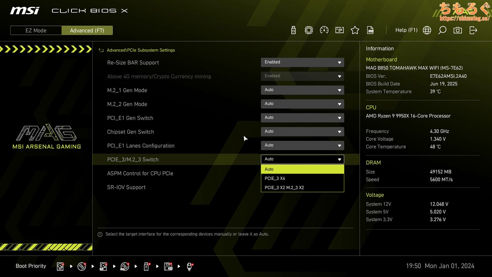Click the LOG file icon
492x277 pixels.
(370, 30)
